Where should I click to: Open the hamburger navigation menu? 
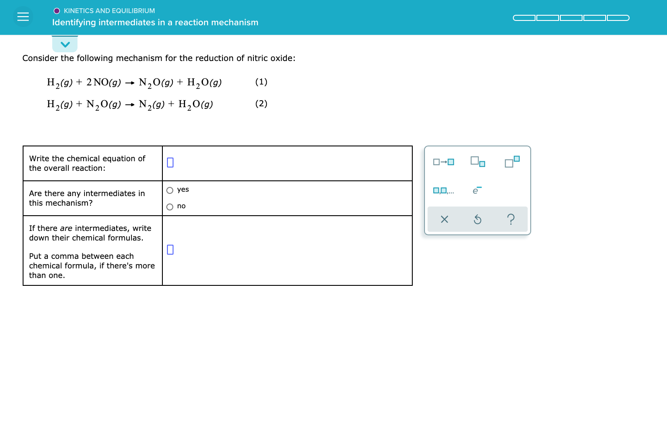pos(23,17)
